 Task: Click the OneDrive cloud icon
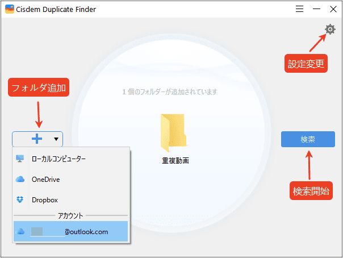tap(20, 179)
